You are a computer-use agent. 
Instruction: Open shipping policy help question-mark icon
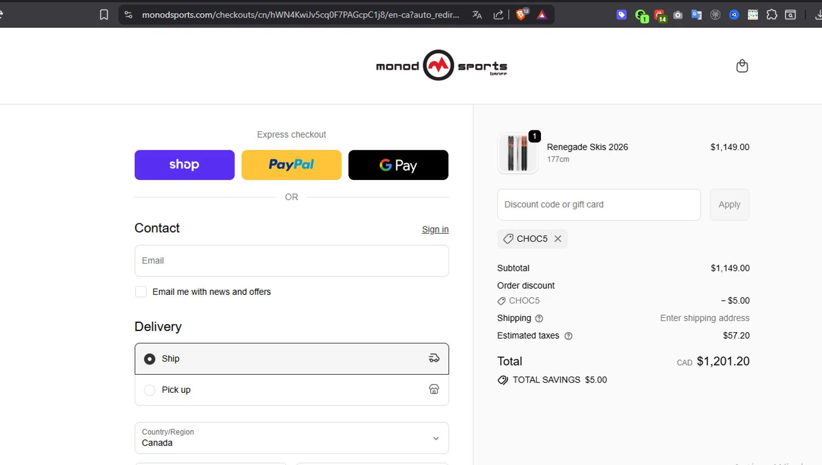coord(539,318)
